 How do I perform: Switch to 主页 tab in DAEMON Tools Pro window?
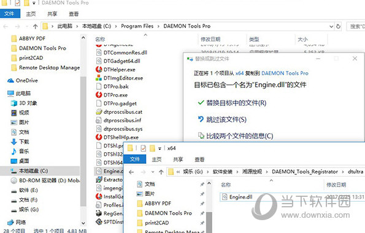pyautogui.click(x=31, y=14)
